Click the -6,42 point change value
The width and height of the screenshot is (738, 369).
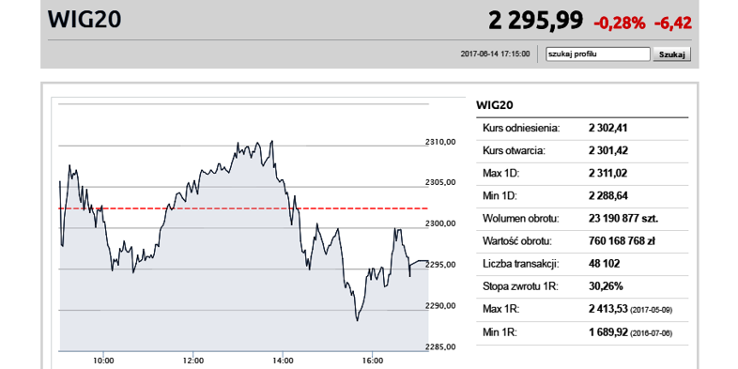click(x=673, y=23)
